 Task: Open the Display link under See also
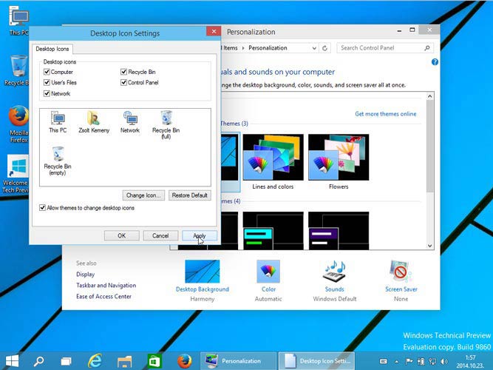coord(86,275)
